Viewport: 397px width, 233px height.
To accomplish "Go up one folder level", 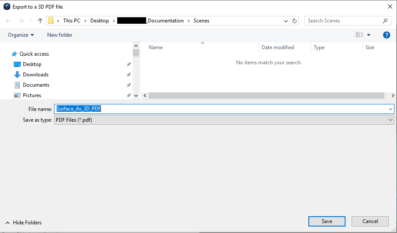I will coord(40,21).
